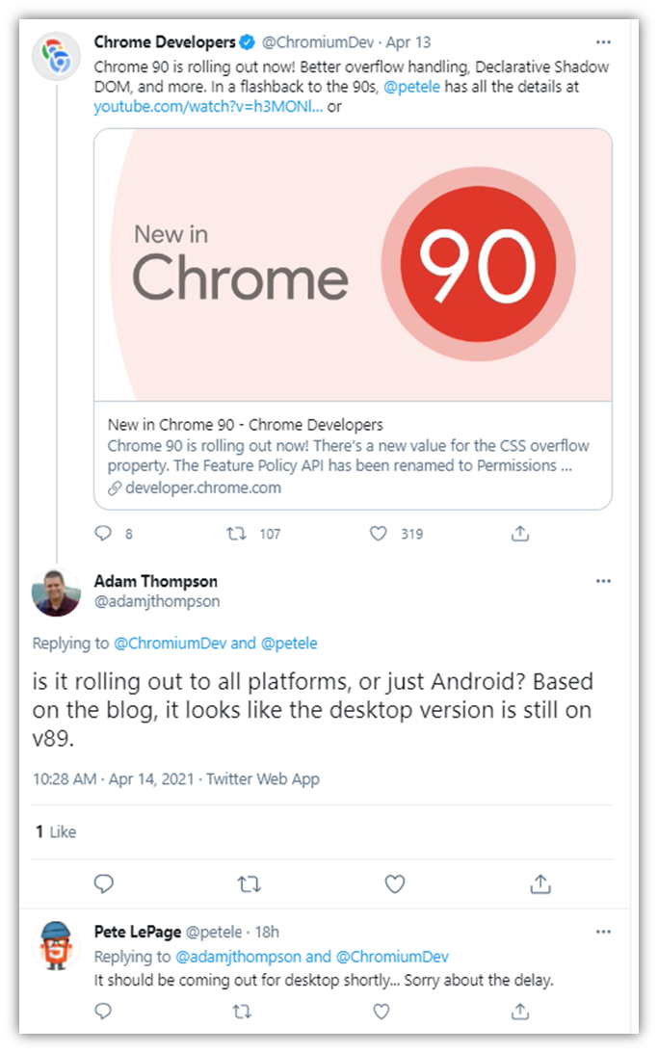Open Chrome Developers profile avatar

click(57, 52)
